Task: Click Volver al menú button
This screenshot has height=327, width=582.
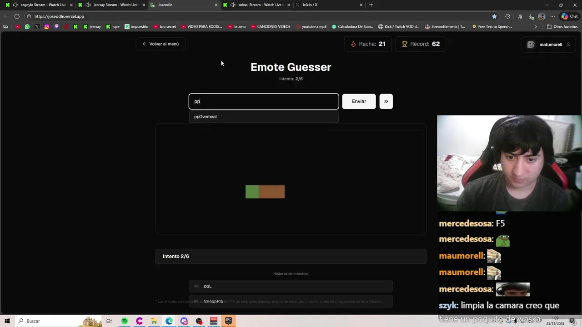Action: 161,44
